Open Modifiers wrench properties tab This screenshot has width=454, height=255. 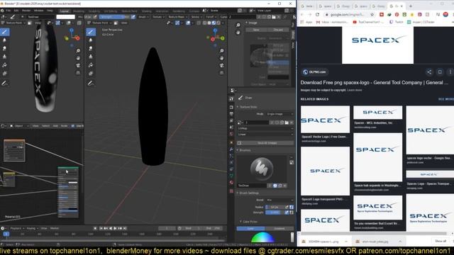pos(231,149)
